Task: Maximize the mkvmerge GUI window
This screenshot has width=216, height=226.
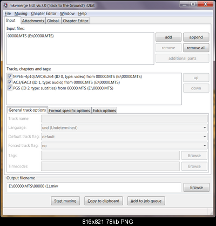Action: 193,4
